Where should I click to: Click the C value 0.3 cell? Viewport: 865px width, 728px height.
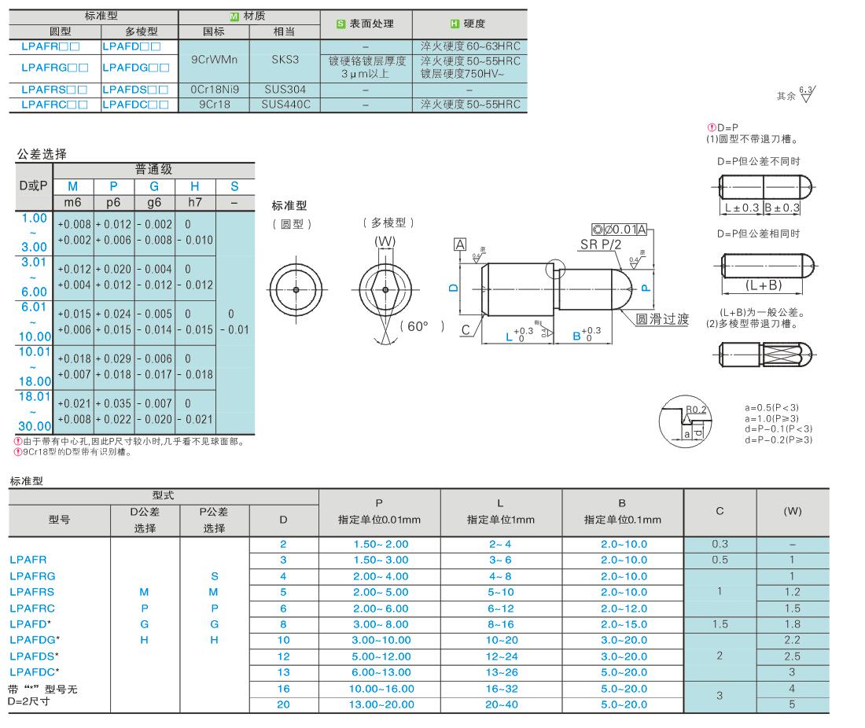pos(720,544)
